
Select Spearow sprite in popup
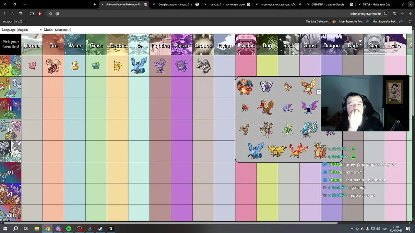[x=245, y=108]
